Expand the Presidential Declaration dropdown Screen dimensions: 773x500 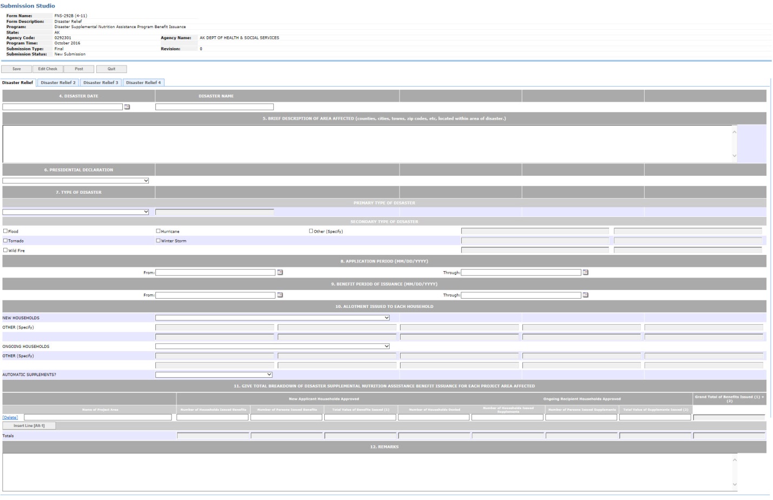(x=76, y=181)
